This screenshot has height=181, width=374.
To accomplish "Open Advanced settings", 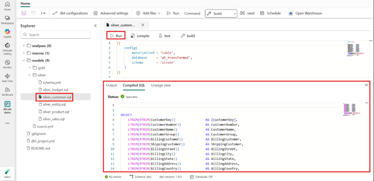I will point(111,13).
